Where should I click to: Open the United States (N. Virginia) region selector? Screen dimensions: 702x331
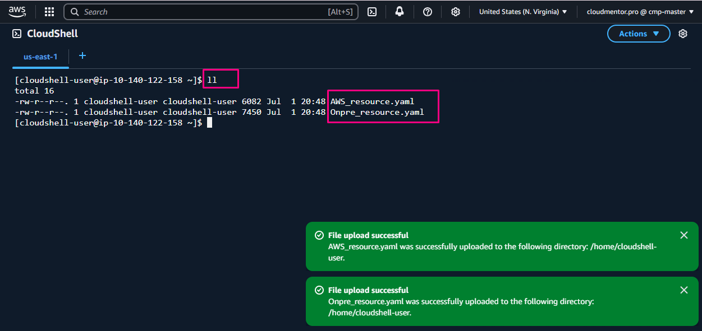tap(522, 12)
